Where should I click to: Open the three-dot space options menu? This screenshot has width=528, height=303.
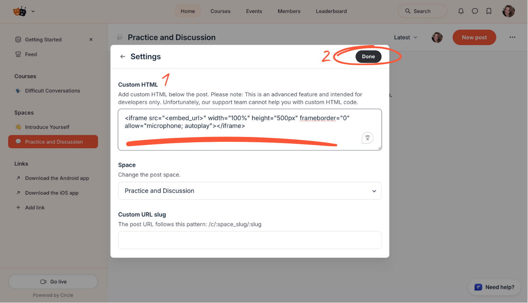[x=512, y=37]
